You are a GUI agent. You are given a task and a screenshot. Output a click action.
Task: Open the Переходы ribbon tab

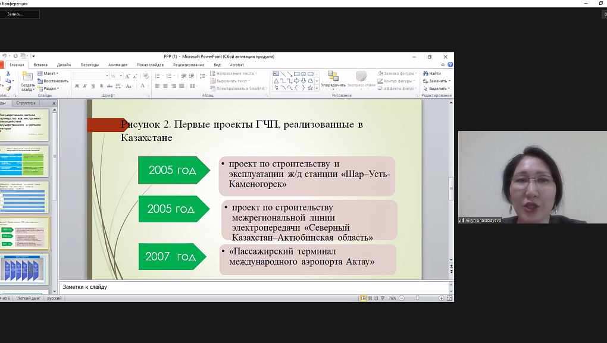(89, 65)
